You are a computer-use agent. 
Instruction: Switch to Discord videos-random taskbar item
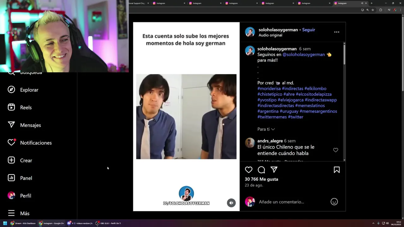80,223
